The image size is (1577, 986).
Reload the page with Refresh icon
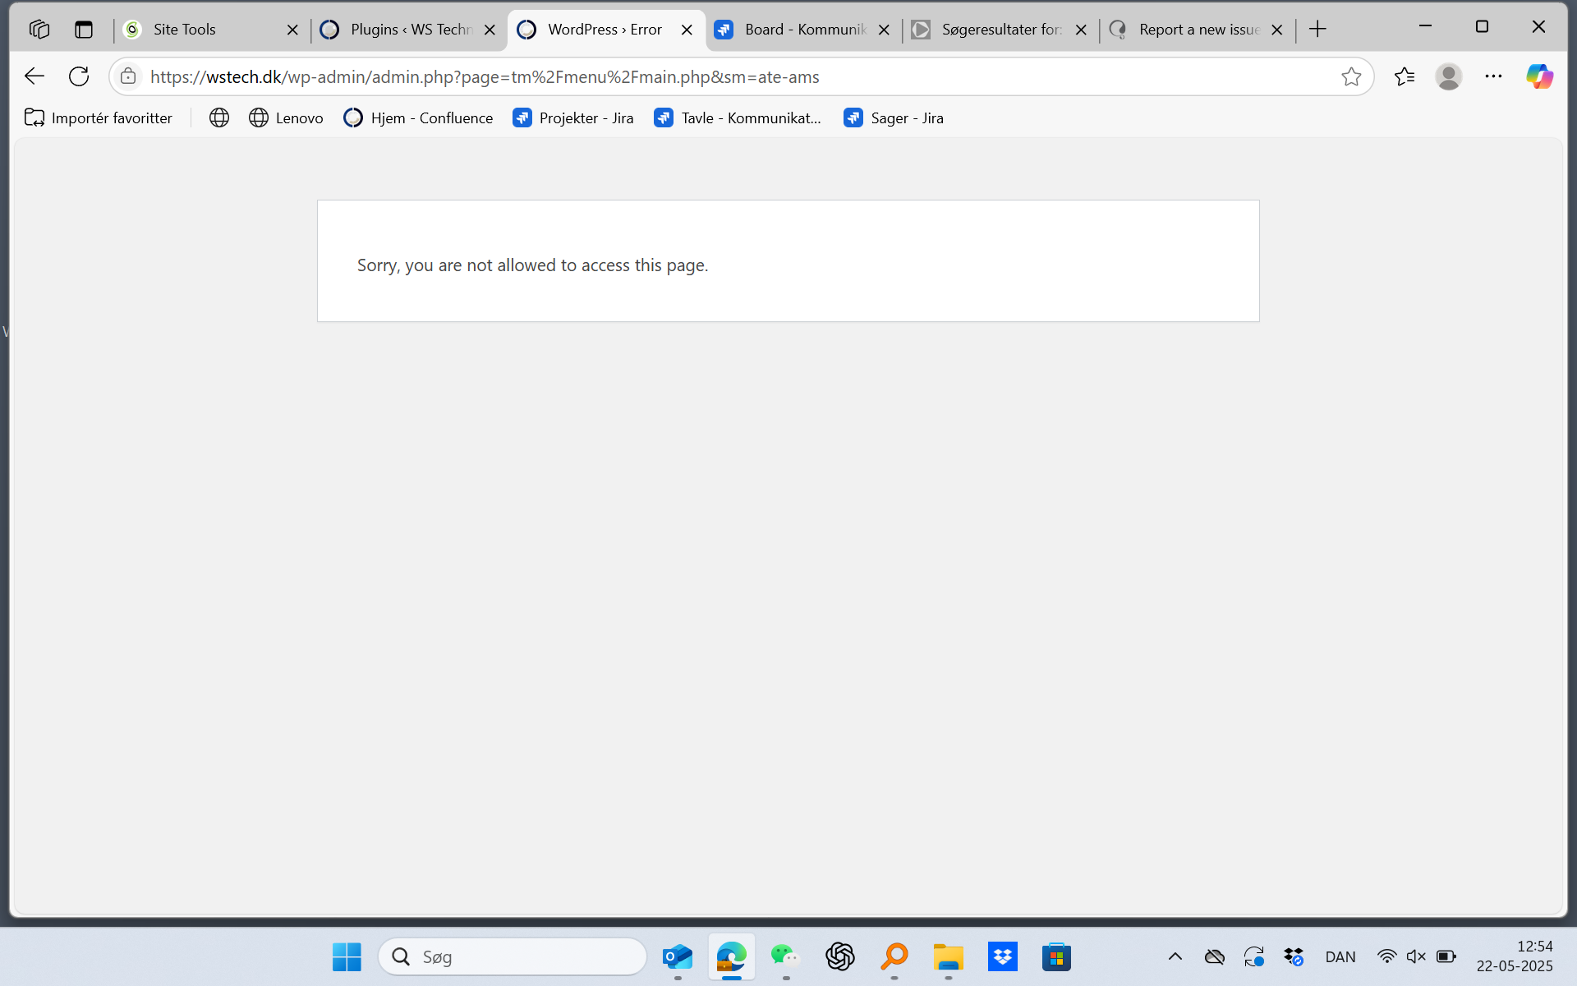point(79,76)
